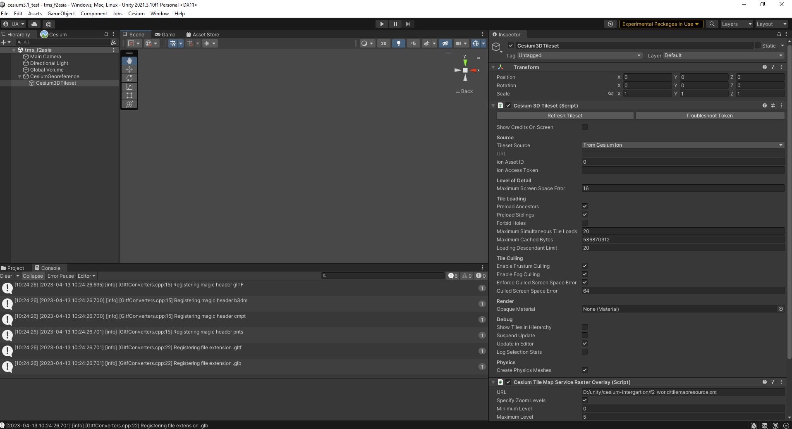Viewport: 792px width, 429px height.
Task: Enable Show Credits On Screen
Action: (x=585, y=127)
